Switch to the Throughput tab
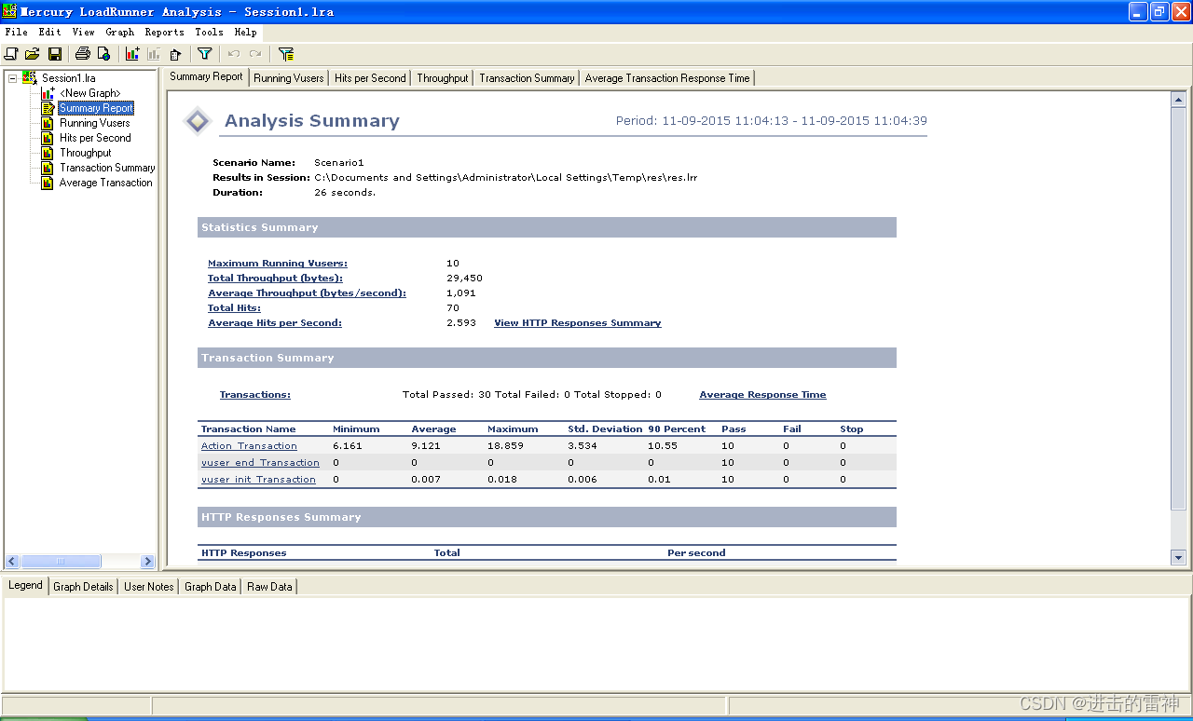1193x721 pixels. [443, 78]
